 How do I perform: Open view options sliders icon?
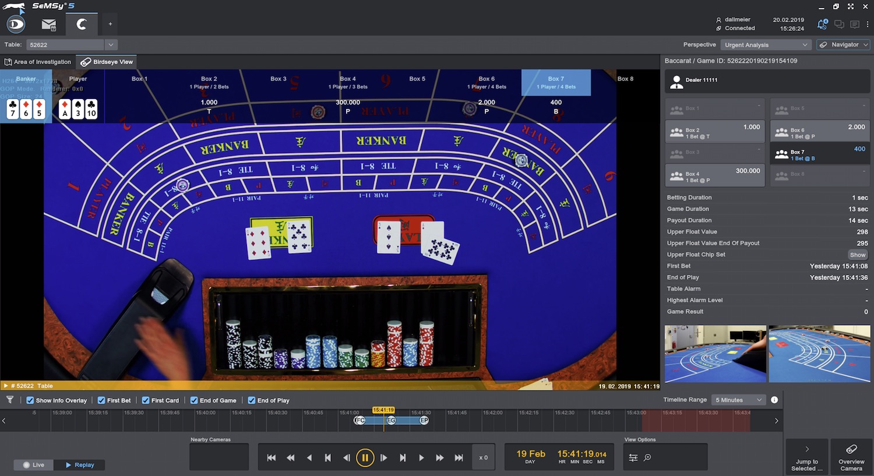(x=633, y=458)
